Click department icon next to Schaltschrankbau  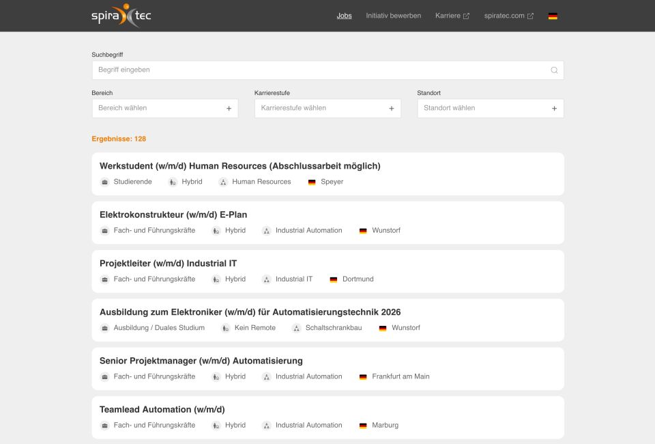click(x=297, y=328)
